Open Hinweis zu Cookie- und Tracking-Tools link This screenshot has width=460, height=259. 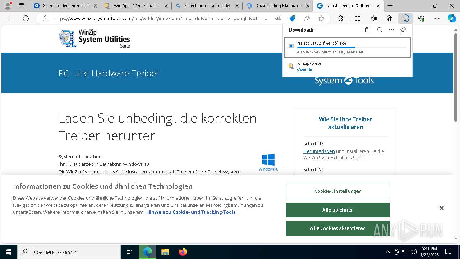point(191,212)
